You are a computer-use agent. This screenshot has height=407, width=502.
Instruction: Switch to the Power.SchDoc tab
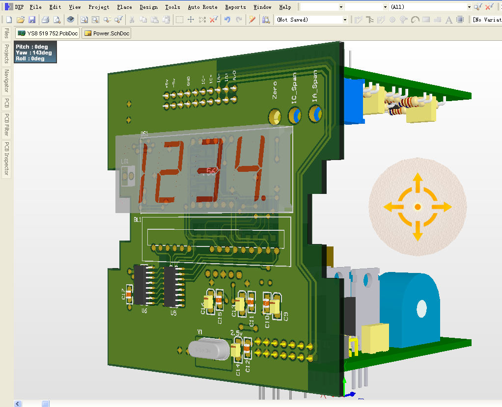[106, 33]
